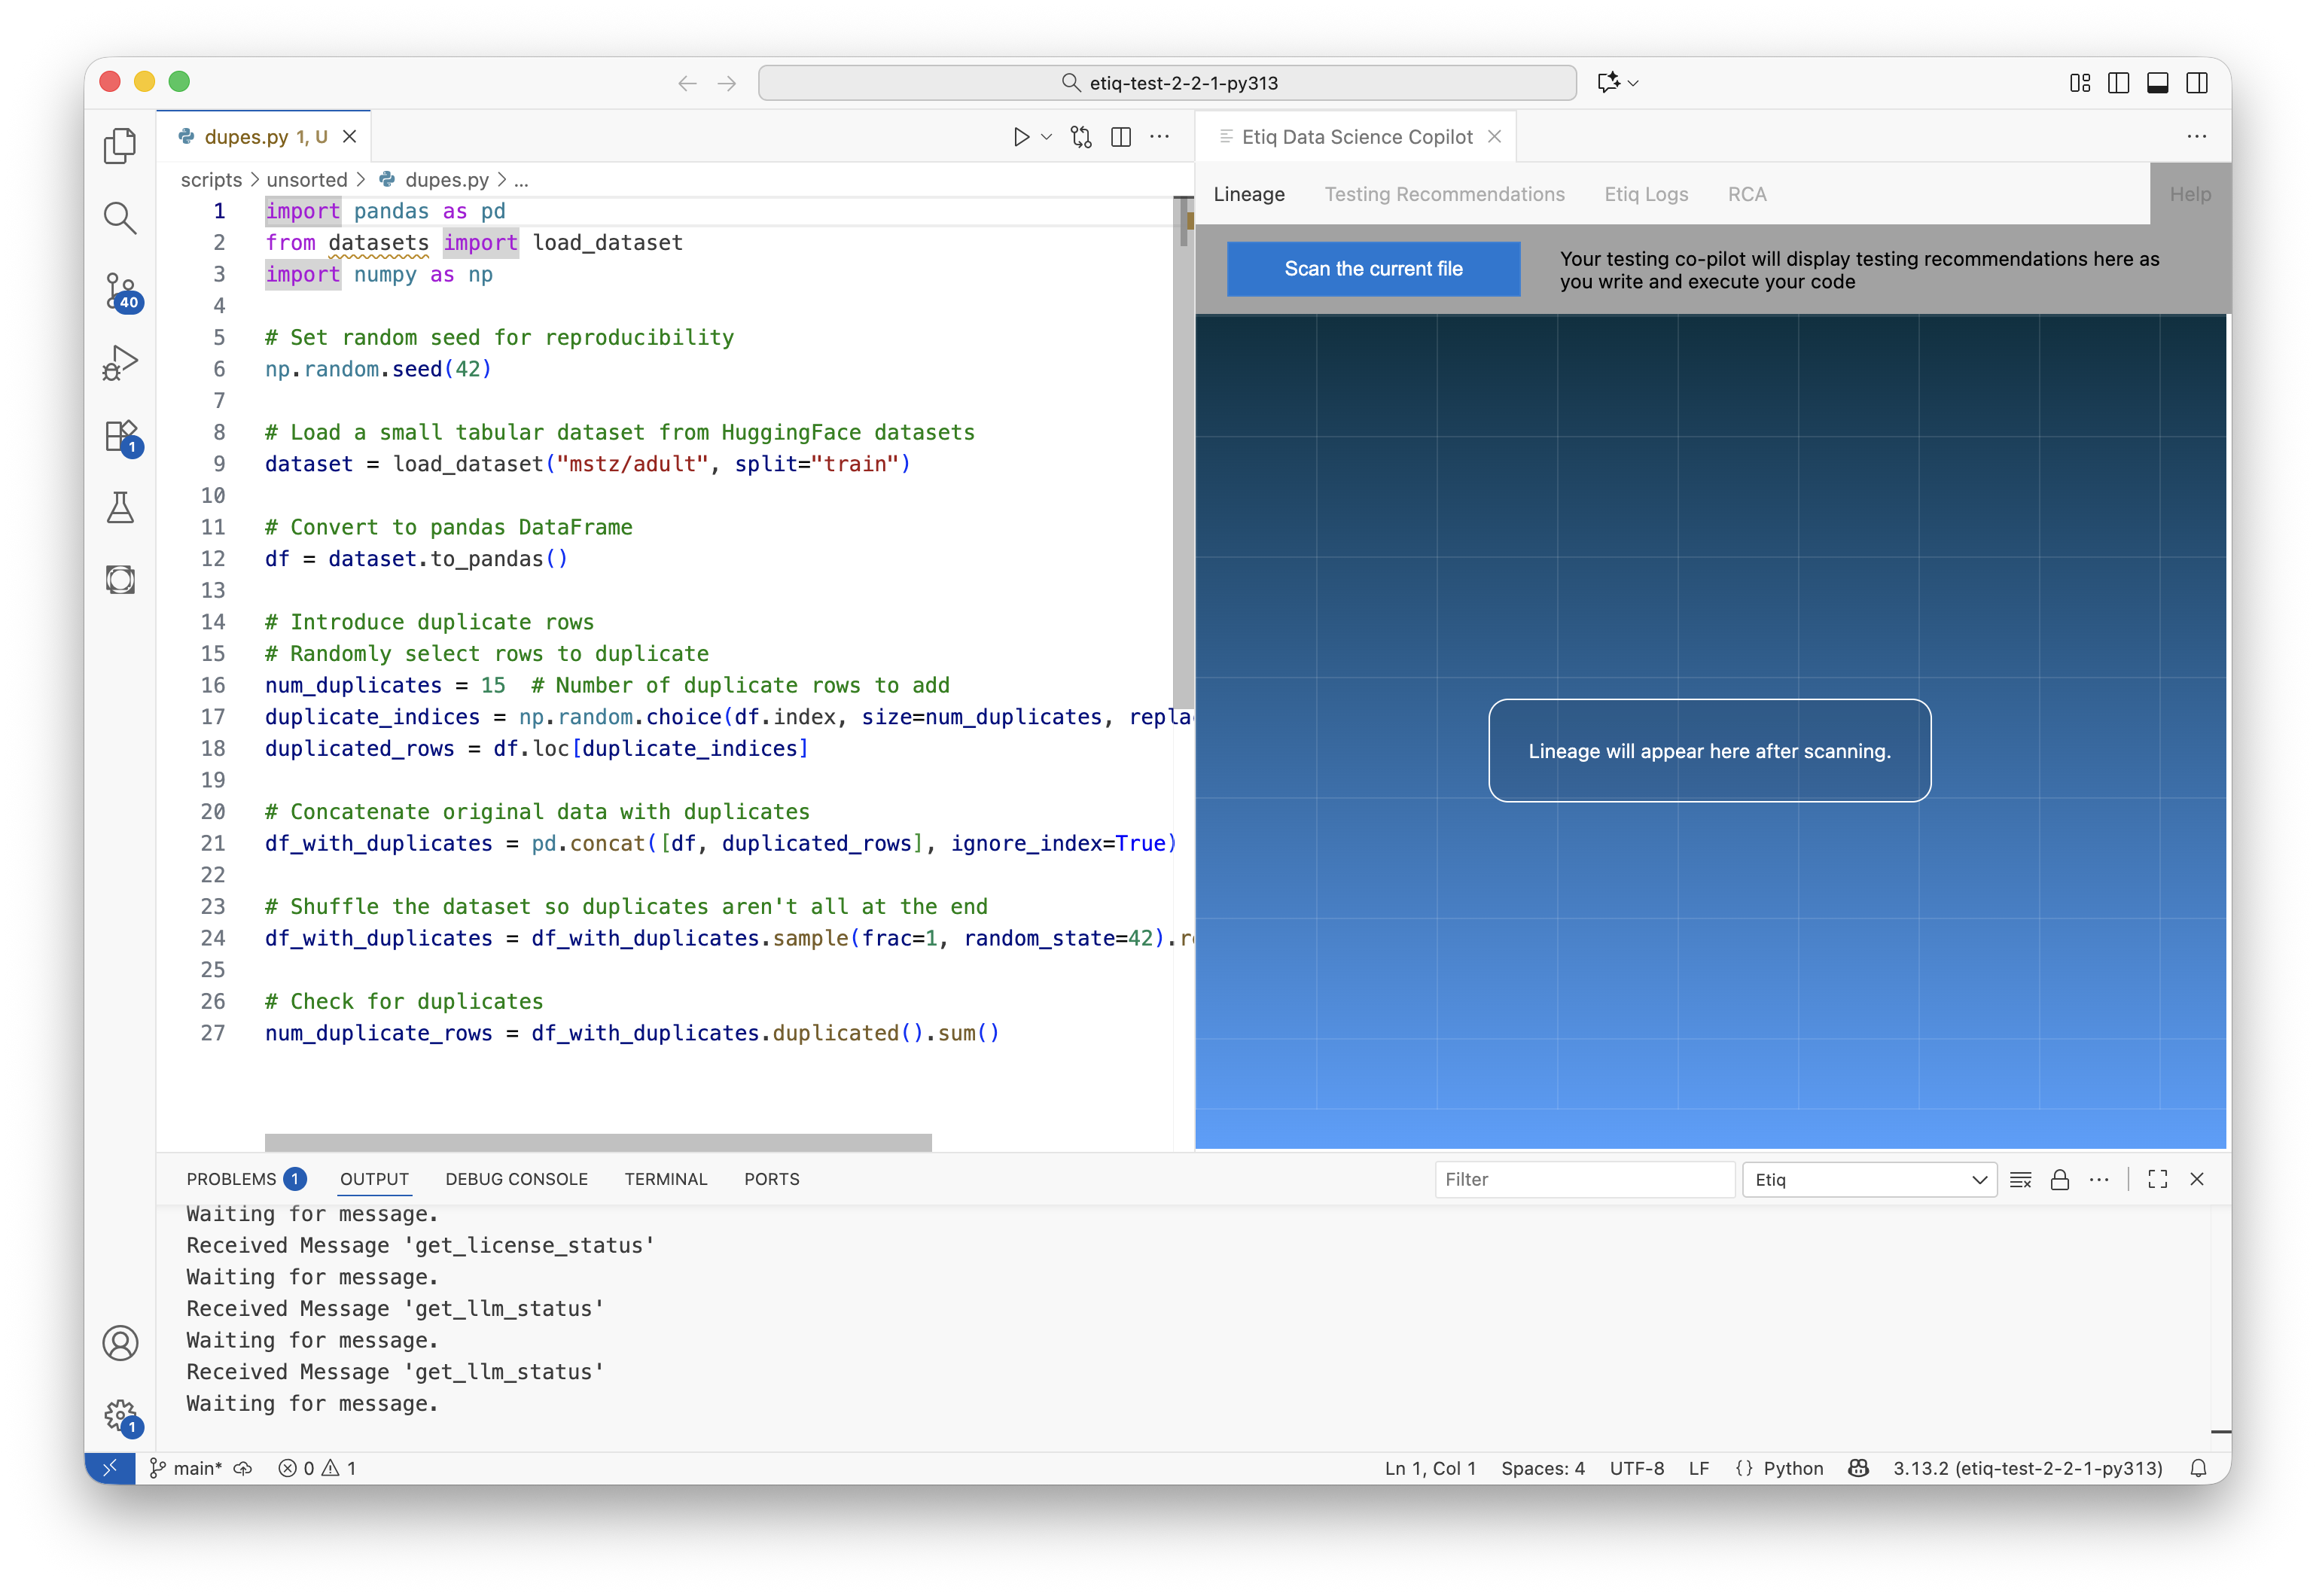Toggle the primary side bar layout button

click(2118, 83)
